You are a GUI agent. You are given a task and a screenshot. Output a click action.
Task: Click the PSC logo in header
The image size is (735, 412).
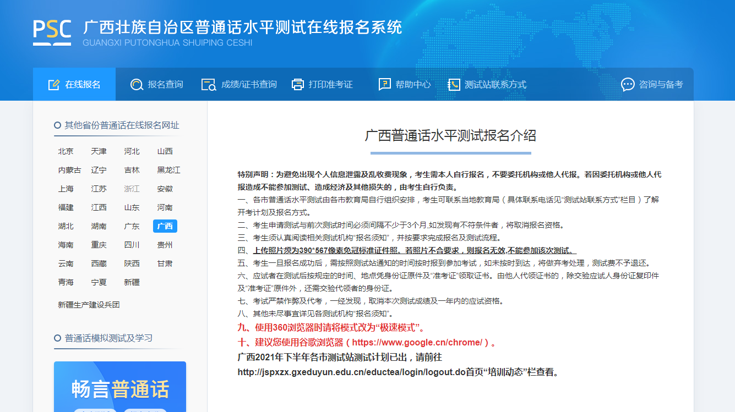[x=52, y=32]
